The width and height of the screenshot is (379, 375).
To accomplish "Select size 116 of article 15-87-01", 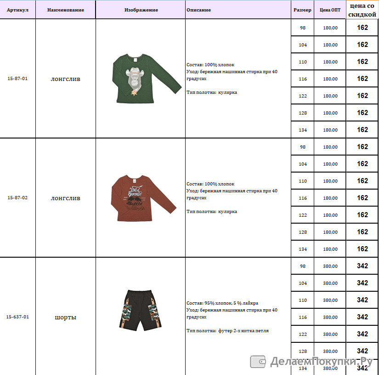I will click(x=302, y=79).
